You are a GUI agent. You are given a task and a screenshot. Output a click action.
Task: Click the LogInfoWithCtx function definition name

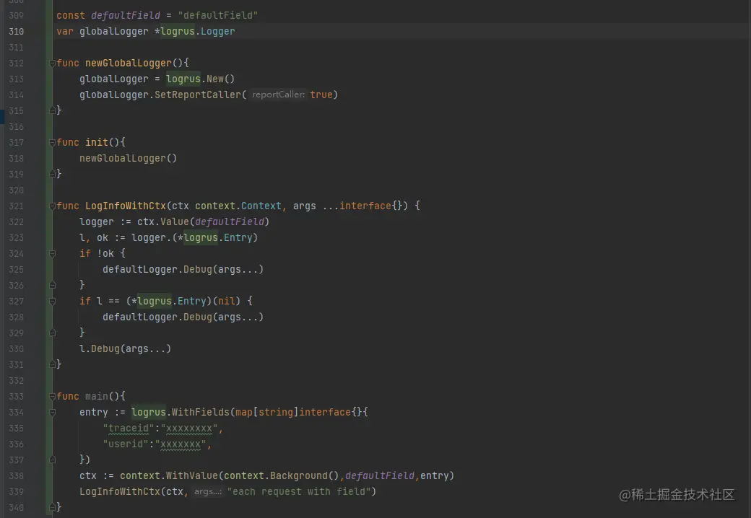click(x=126, y=206)
